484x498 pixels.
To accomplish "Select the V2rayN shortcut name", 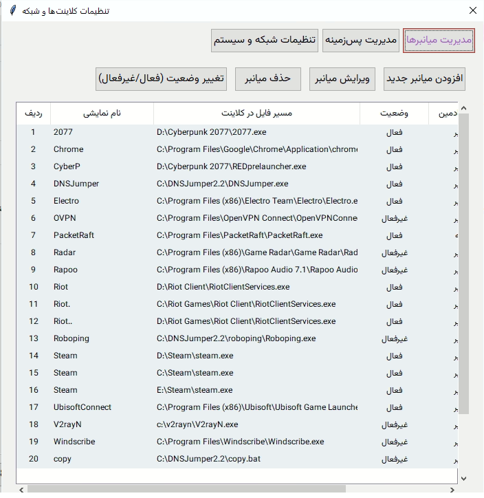I will coord(67,424).
